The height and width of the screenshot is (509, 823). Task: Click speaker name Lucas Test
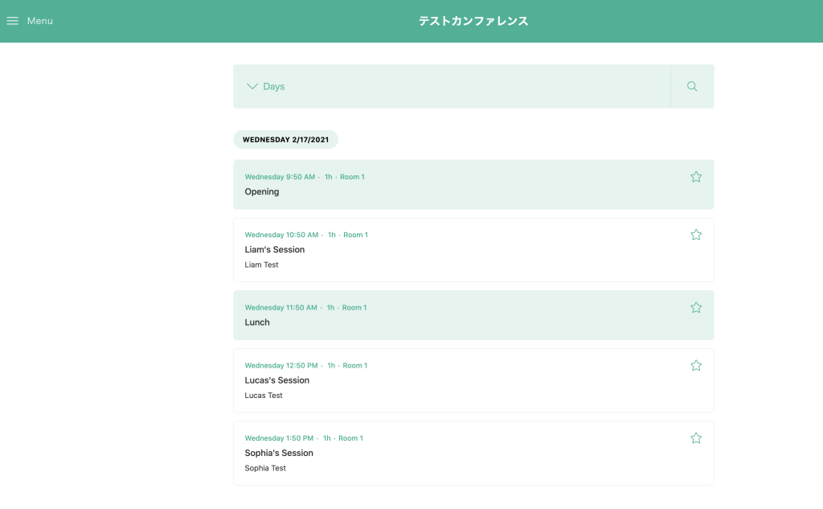tap(264, 396)
